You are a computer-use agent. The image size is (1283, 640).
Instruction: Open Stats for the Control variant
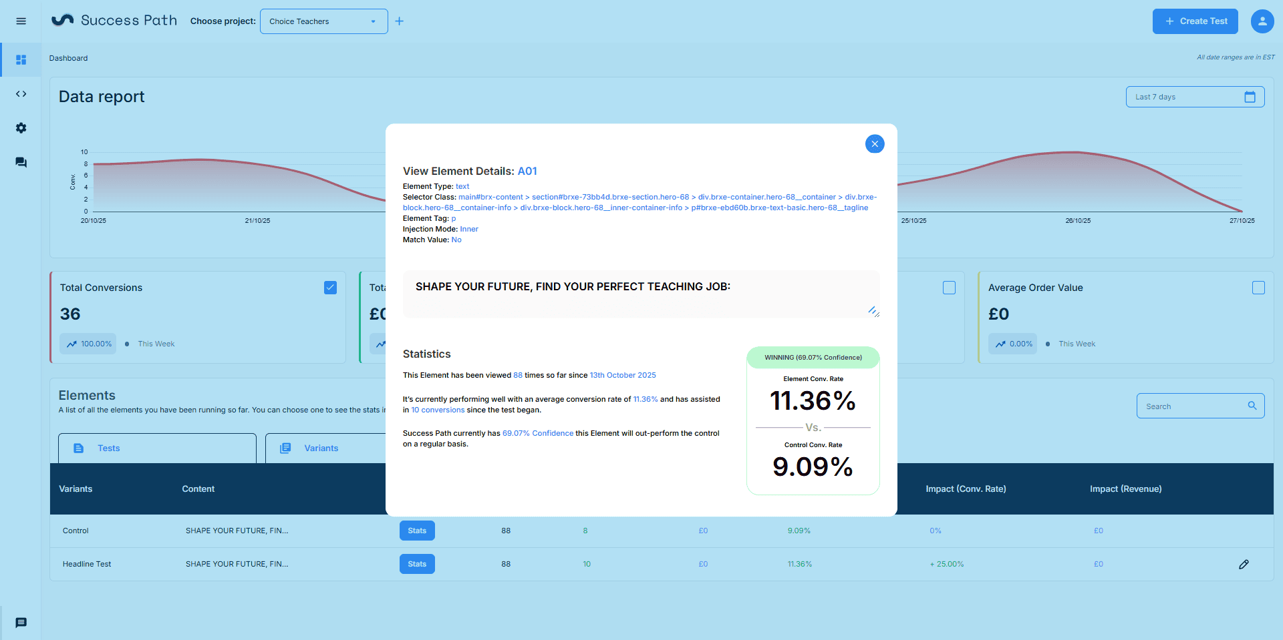[417, 531]
